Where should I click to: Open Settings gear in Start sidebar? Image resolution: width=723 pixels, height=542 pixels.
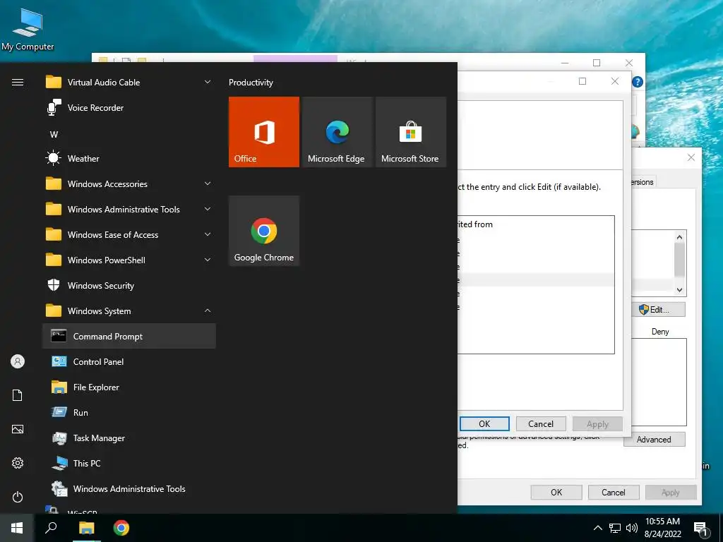tap(18, 463)
